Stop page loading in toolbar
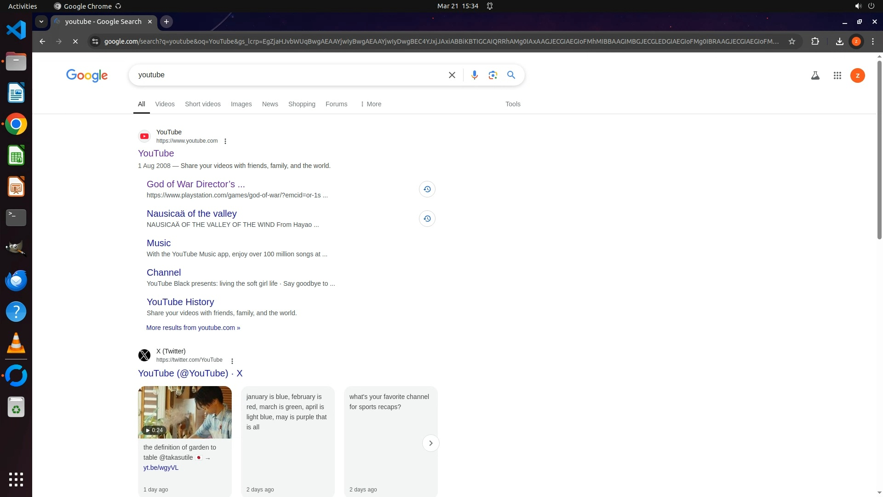The width and height of the screenshot is (883, 497). coord(75,41)
